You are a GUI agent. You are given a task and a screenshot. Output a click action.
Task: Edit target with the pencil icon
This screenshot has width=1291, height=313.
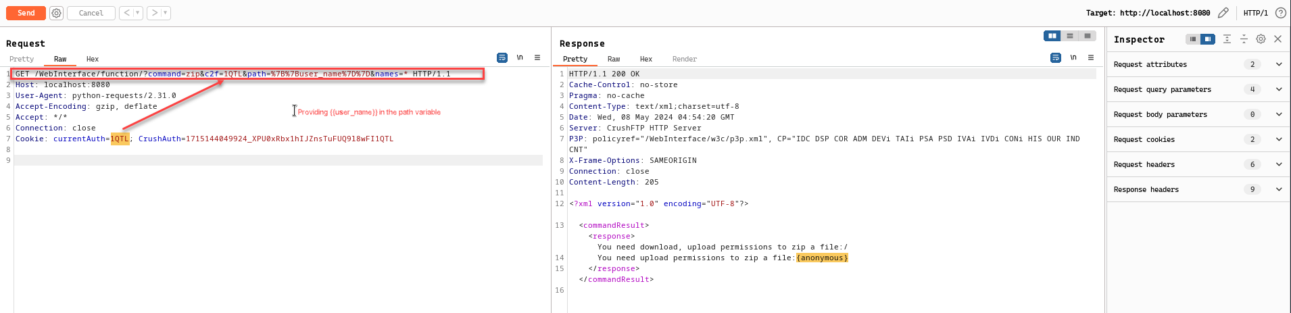1223,13
